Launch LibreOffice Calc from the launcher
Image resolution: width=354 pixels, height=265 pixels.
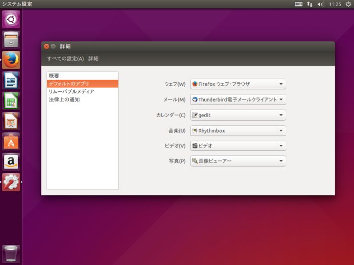pyautogui.click(x=11, y=101)
